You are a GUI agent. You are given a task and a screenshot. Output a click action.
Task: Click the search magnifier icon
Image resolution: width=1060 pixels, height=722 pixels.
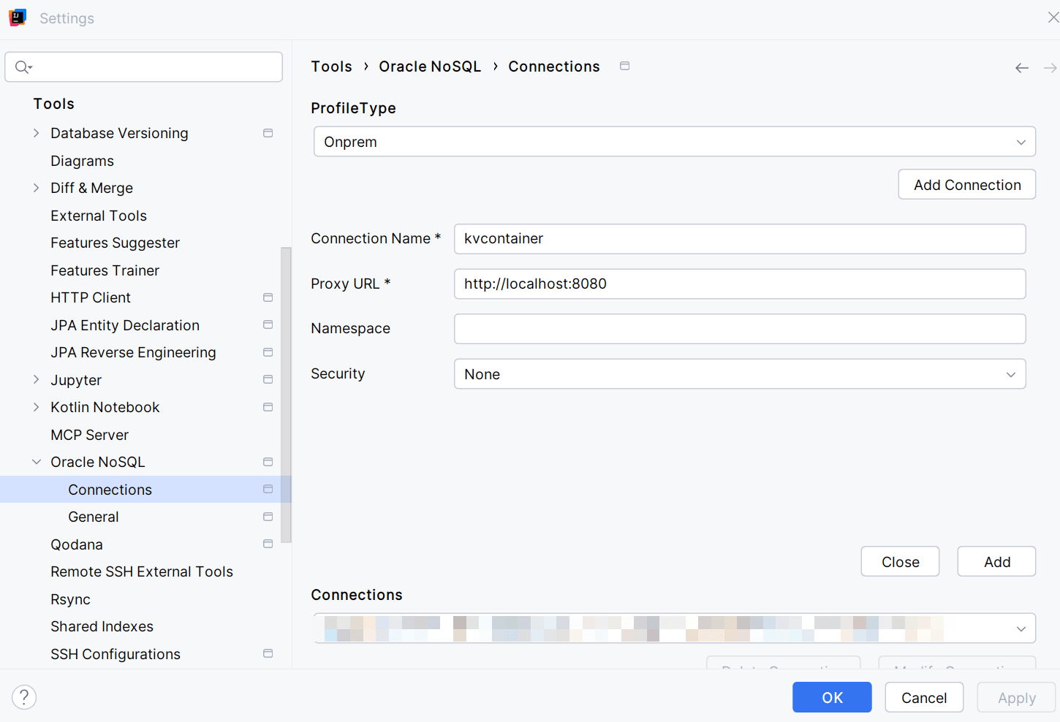pyautogui.click(x=23, y=67)
